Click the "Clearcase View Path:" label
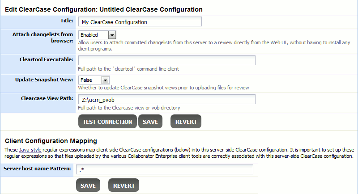 47,98
